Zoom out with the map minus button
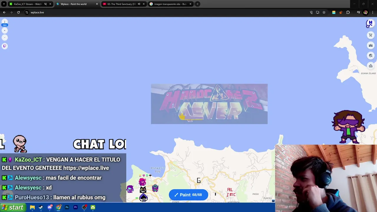The image size is (377, 212). coord(5,37)
